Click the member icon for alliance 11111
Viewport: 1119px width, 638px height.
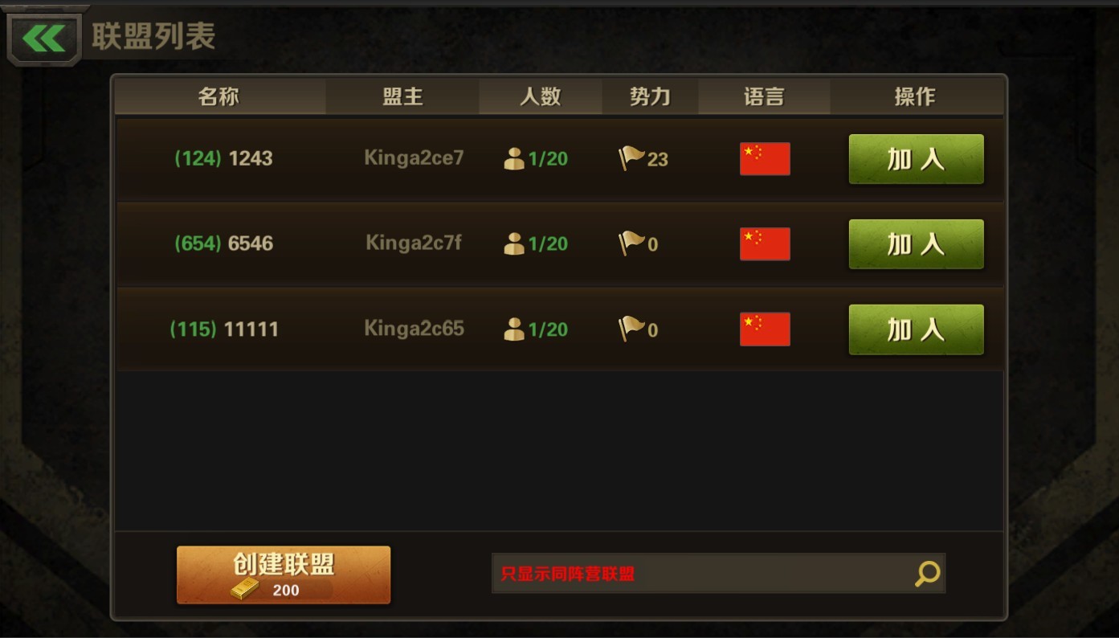tap(514, 329)
